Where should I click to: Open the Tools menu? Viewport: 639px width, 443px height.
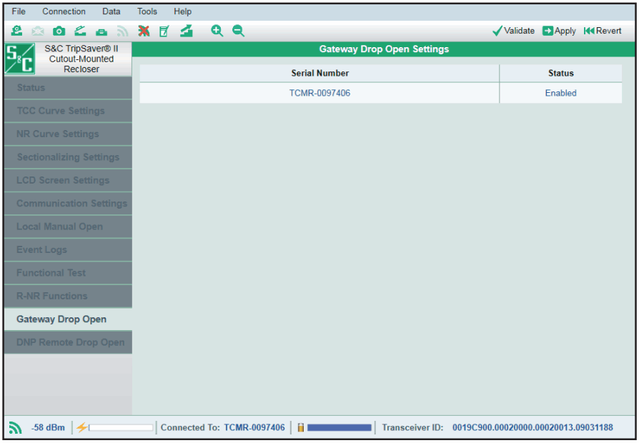147,11
